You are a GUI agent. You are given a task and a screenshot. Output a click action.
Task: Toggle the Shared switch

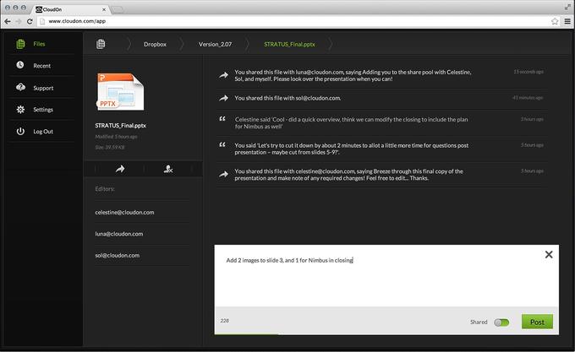(501, 322)
